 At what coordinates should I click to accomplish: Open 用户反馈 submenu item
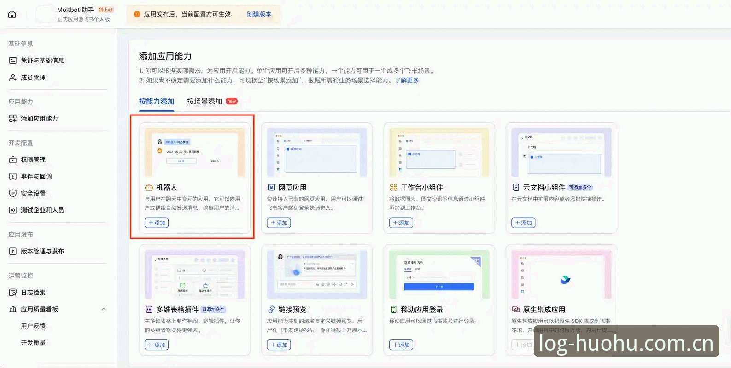tap(33, 326)
